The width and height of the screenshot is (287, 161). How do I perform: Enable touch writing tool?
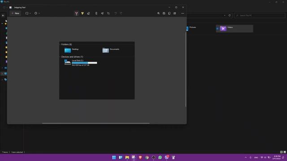pos(102,13)
